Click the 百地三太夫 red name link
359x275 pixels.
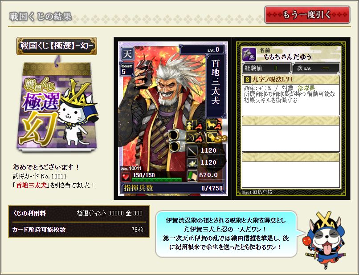click(x=31, y=185)
